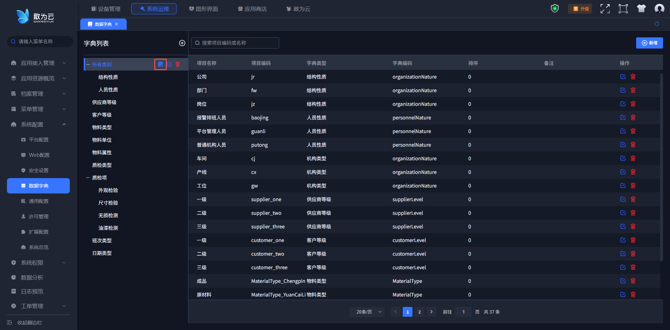Switch to the 设备管理 top tab
This screenshot has height=330, width=670.
click(x=106, y=9)
